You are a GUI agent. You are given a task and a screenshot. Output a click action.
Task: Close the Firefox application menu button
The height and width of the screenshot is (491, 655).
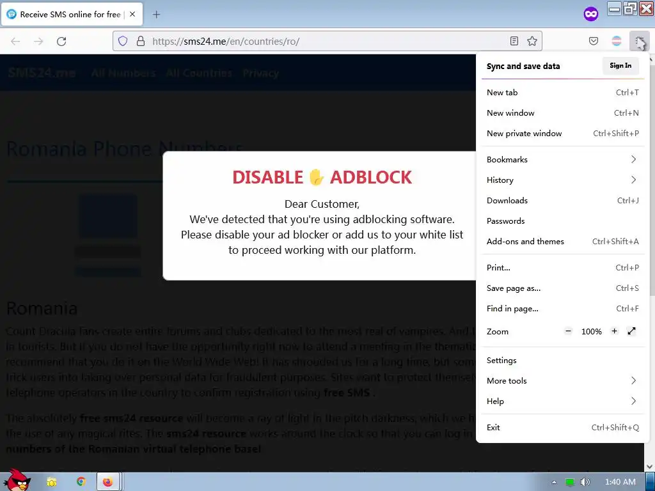pos(639,41)
